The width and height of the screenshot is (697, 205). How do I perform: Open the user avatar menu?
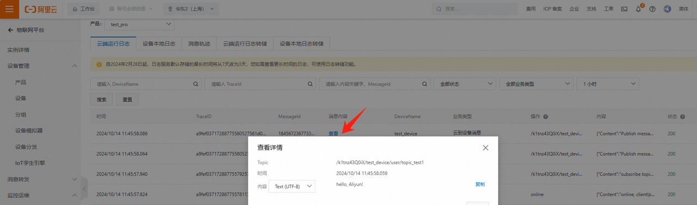[668, 9]
